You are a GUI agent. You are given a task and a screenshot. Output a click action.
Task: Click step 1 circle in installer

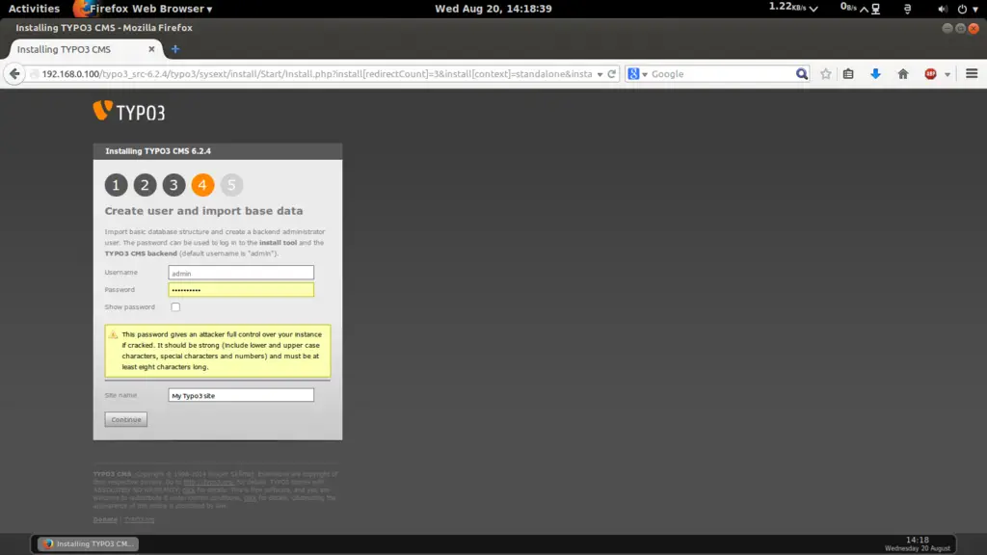(x=116, y=185)
